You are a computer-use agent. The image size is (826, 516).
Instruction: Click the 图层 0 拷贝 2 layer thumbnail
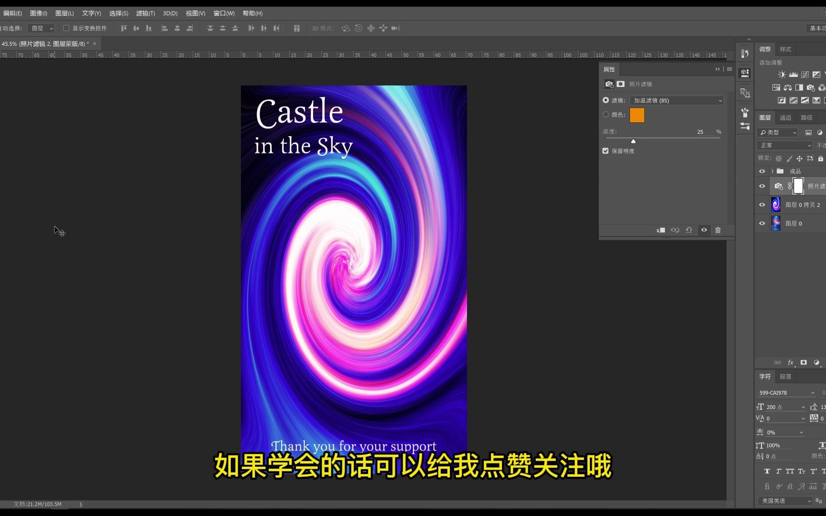(776, 204)
